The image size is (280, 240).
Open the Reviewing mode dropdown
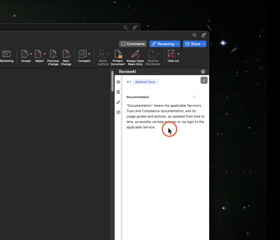165,44
